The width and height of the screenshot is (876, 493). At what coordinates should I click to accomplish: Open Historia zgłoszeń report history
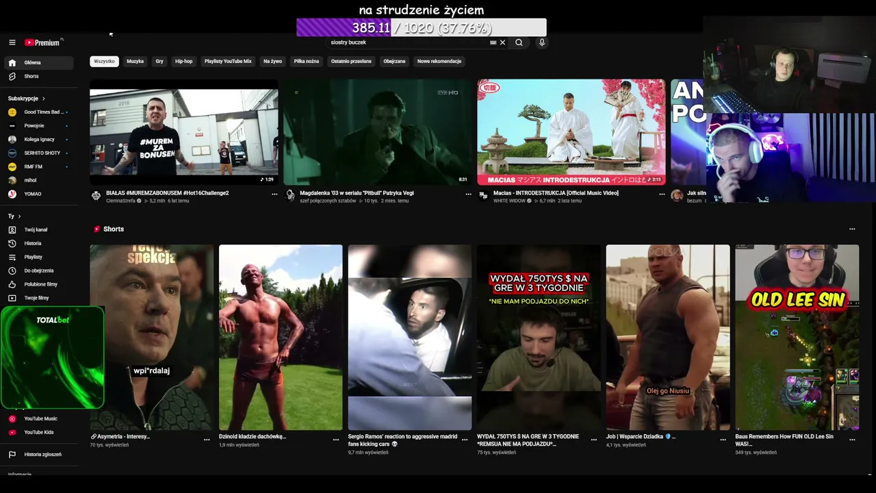(x=38, y=454)
